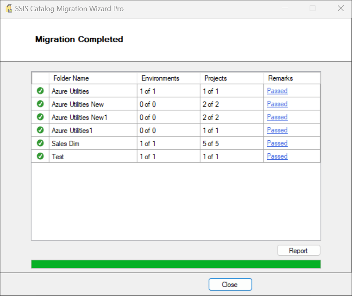Click the Report button
This screenshot has width=352, height=296.
tap(298, 250)
